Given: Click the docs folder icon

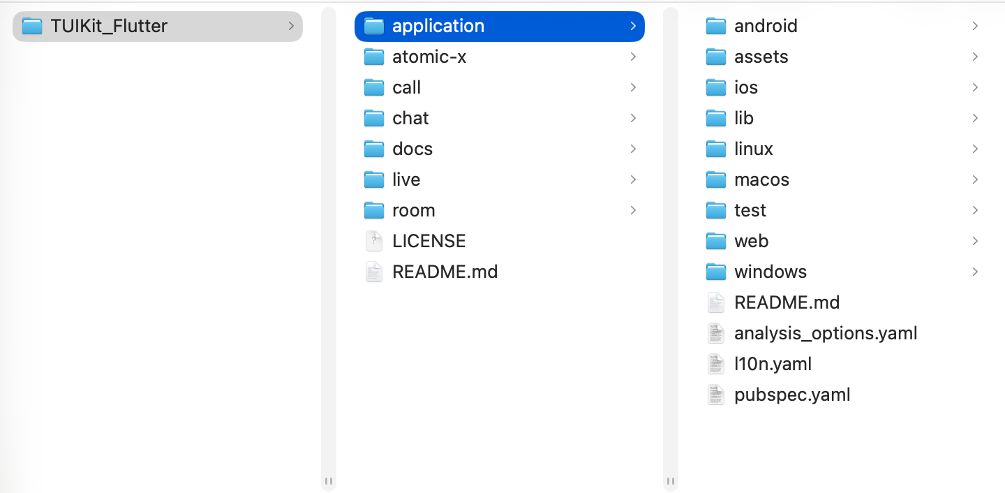Looking at the screenshot, I should pyautogui.click(x=374, y=149).
